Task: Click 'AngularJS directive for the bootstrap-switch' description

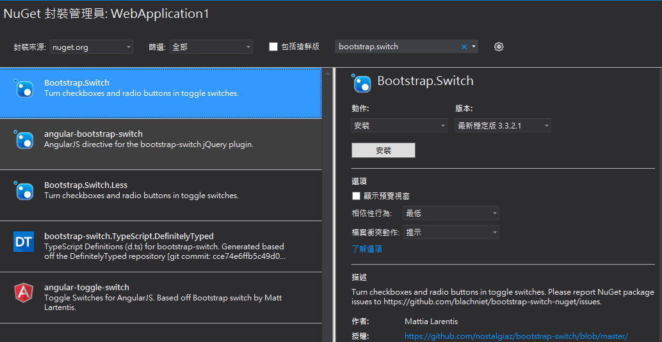Action: (149, 144)
